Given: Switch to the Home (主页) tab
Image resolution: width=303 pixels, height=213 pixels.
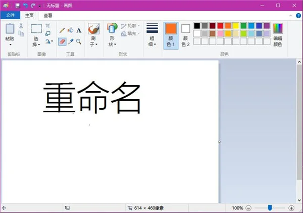Looking at the screenshot, I should tap(29, 16).
